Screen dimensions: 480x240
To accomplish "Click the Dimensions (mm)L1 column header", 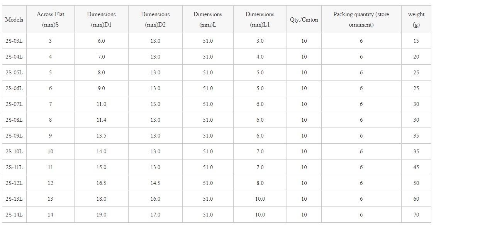I will point(260,20).
